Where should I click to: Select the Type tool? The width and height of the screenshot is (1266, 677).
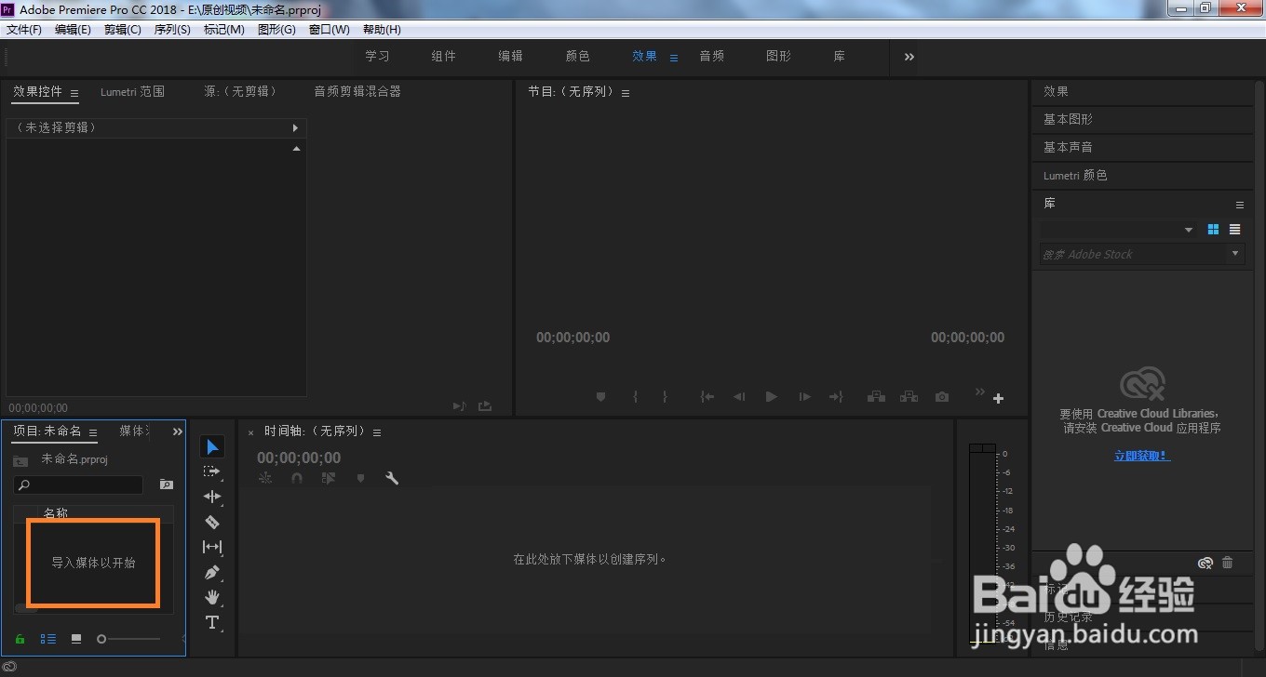[212, 622]
